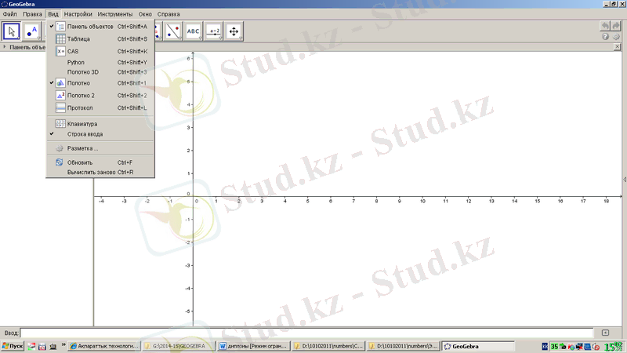The image size is (627, 353).
Task: Open the Файл menu
Action: pyautogui.click(x=9, y=14)
